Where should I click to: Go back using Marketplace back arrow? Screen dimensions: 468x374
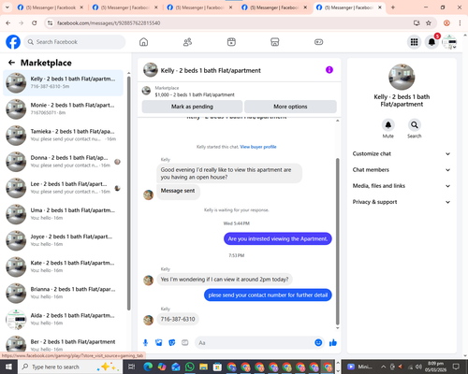pos(11,63)
